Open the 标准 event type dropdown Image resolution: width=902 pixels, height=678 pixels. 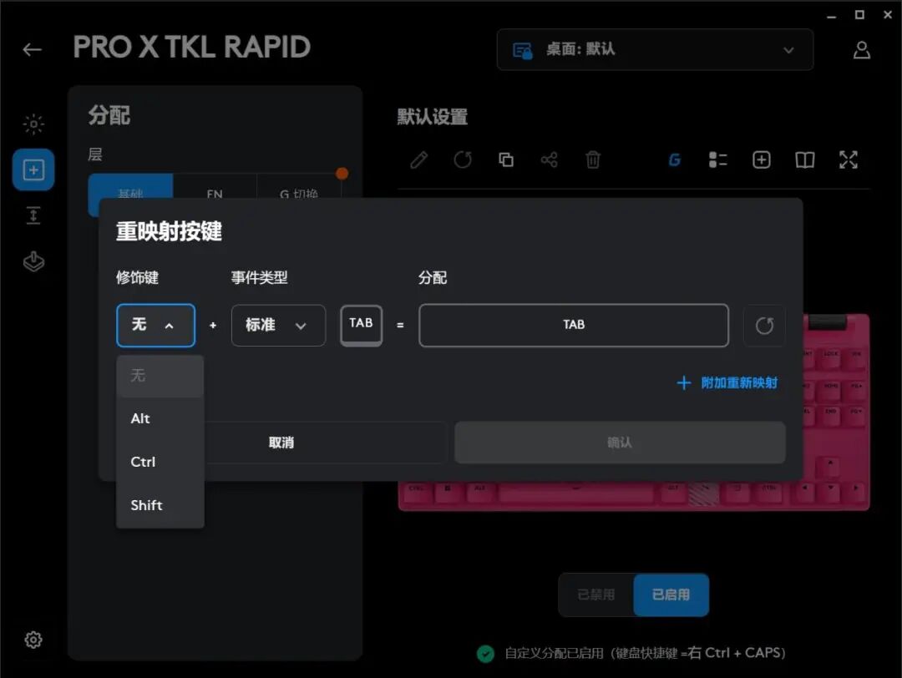point(278,326)
